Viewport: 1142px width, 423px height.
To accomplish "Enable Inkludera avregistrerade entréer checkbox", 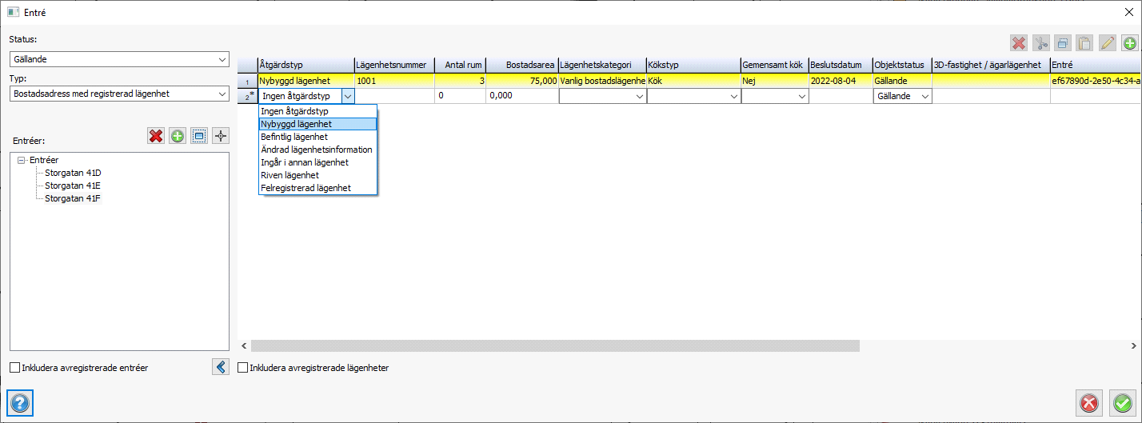I will coord(15,368).
